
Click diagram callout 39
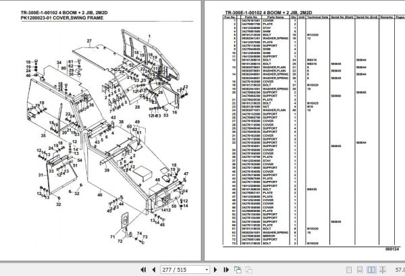tap(107, 170)
